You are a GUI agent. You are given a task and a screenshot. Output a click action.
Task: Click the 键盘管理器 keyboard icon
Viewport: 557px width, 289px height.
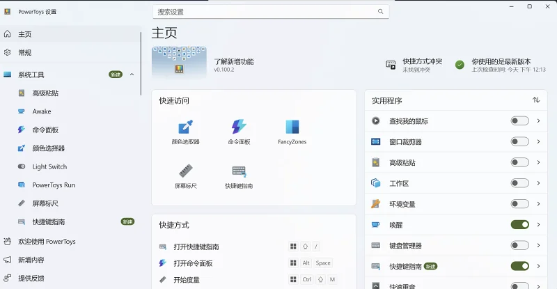[x=375, y=245]
